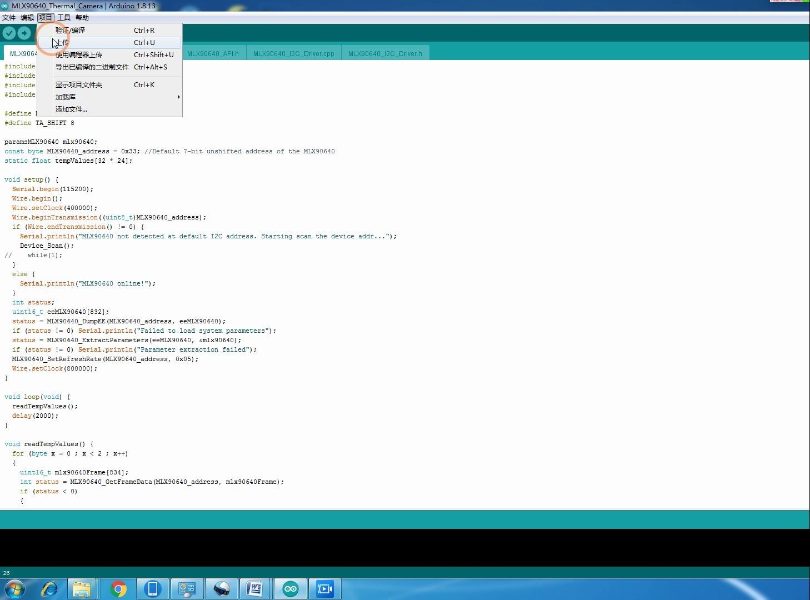Click the 'uint16_t eeMLX90640[832];' line
Image resolution: width=810 pixels, height=600 pixels.
pos(61,312)
